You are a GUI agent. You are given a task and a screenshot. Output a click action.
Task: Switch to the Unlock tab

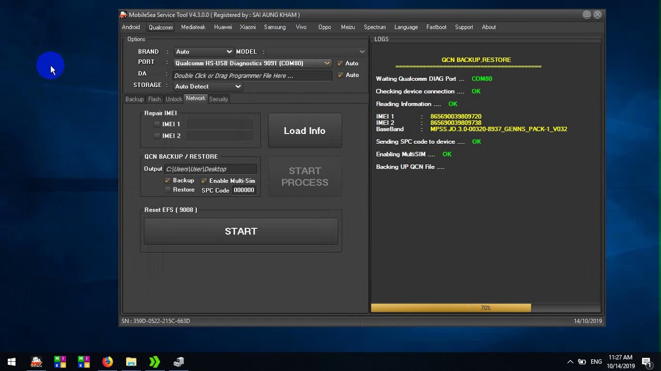[x=174, y=99]
